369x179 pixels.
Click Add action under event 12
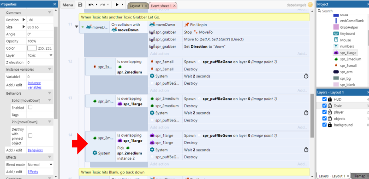point(160,91)
